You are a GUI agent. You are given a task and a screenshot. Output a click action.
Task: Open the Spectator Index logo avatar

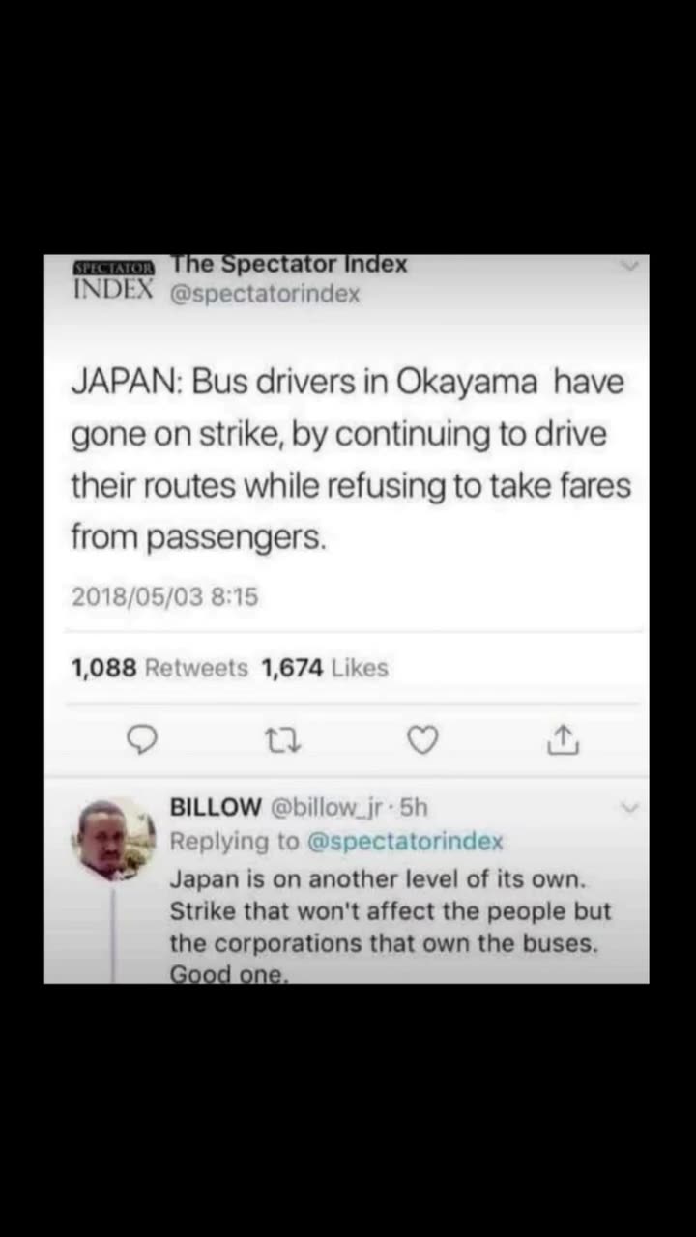click(x=114, y=279)
